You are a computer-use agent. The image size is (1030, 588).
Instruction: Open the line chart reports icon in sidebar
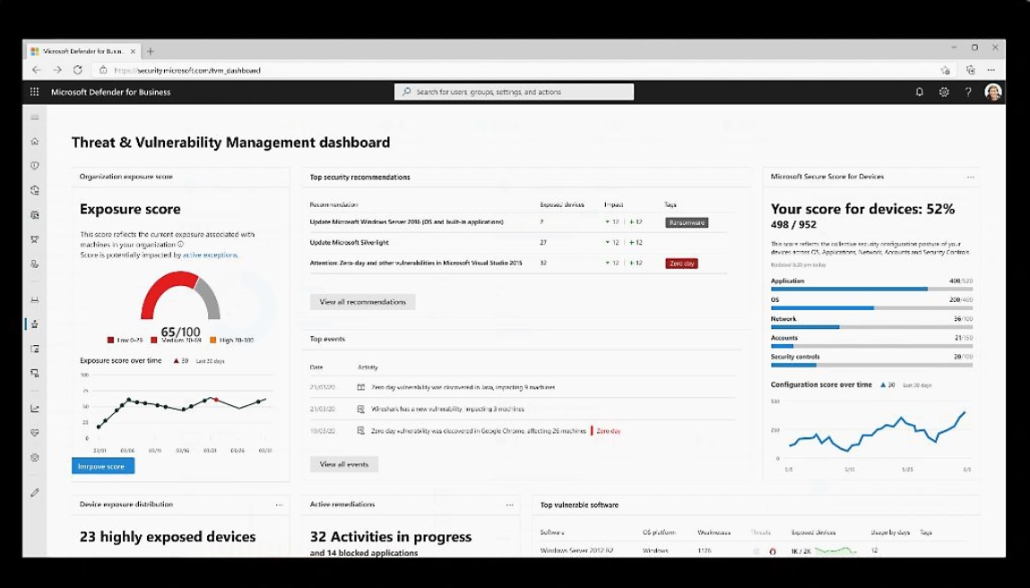coord(35,409)
